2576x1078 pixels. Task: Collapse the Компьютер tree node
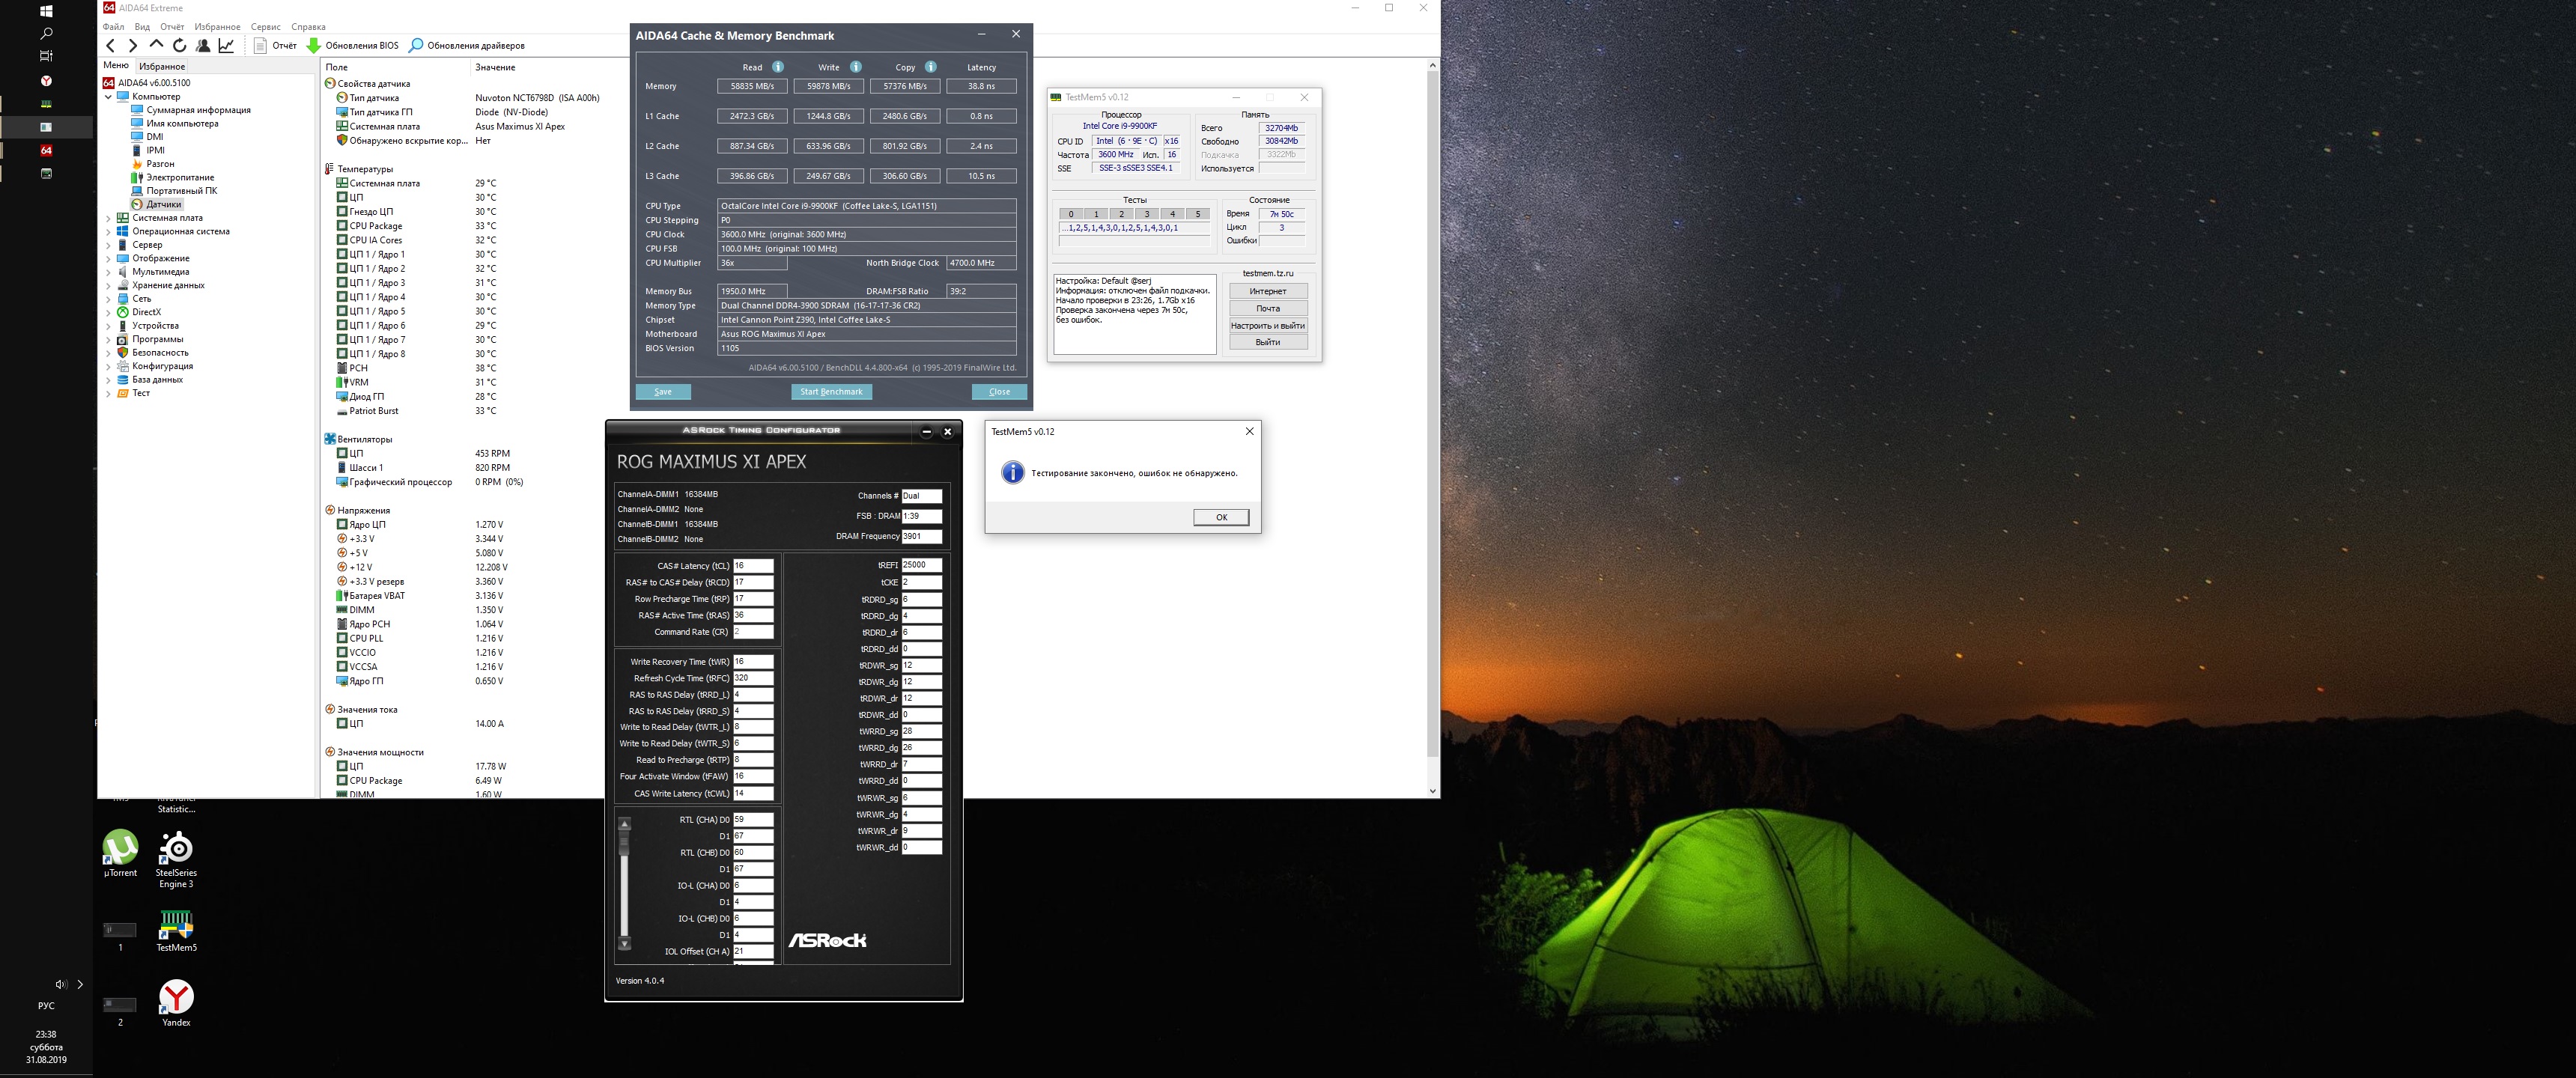pyautogui.click(x=108, y=97)
